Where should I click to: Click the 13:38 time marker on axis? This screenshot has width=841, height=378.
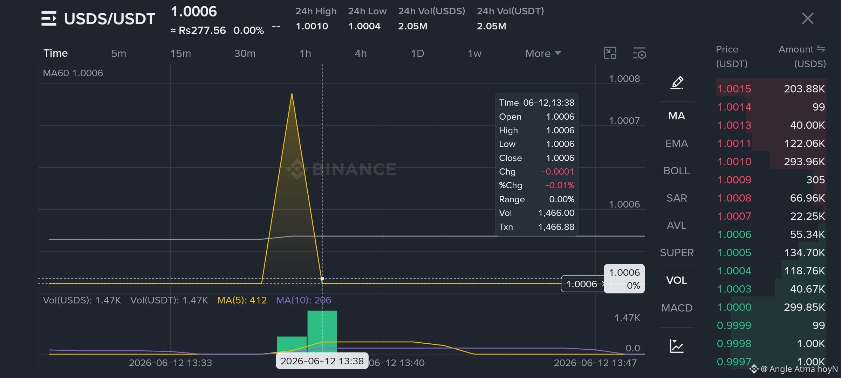[x=322, y=361]
